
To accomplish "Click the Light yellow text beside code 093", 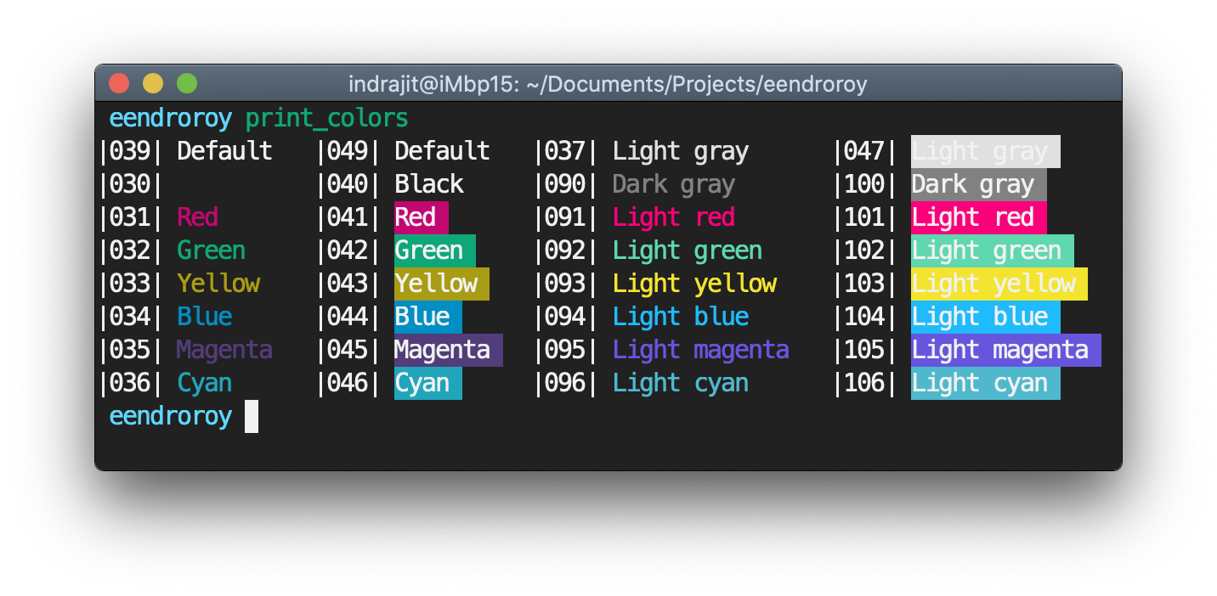I will pos(694,284).
